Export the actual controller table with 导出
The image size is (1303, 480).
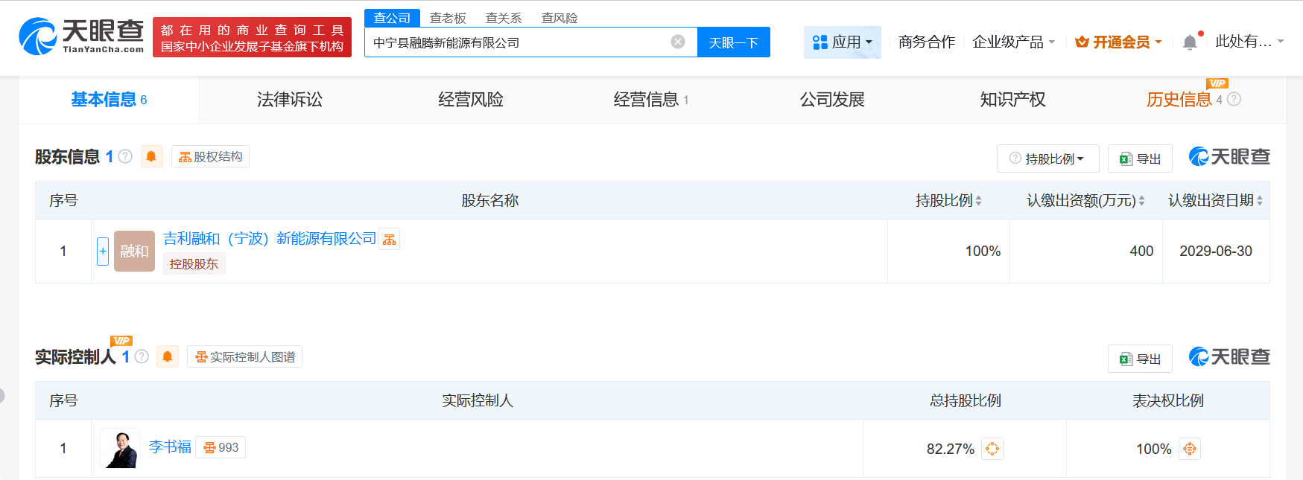click(x=1140, y=359)
